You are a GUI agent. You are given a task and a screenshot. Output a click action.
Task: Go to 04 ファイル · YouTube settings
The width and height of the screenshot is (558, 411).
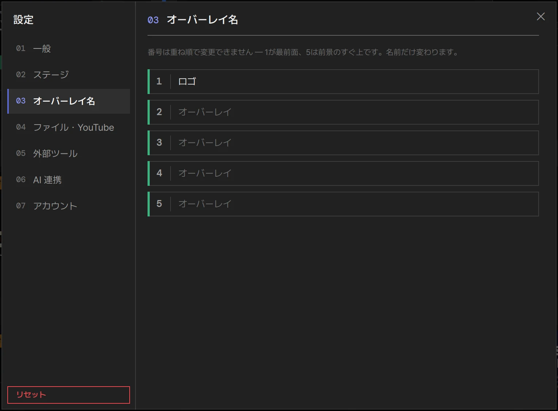[69, 127]
